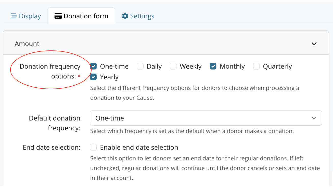333x187 pixels.
Task: Click the credit card icon on Donation form
Action: coord(58,16)
